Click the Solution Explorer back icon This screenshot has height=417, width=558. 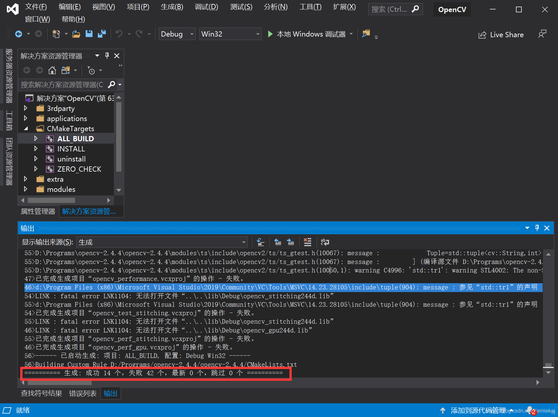(x=27, y=70)
